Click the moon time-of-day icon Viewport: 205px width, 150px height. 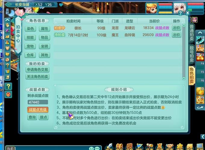point(11,13)
